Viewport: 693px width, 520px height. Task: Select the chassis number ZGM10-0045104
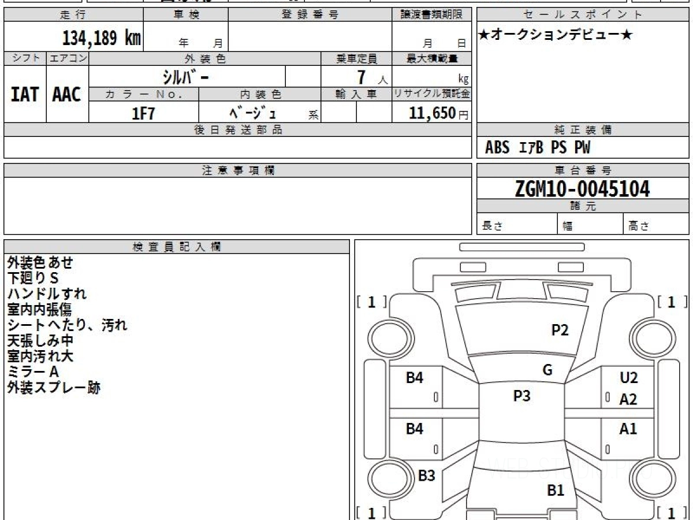click(x=583, y=188)
